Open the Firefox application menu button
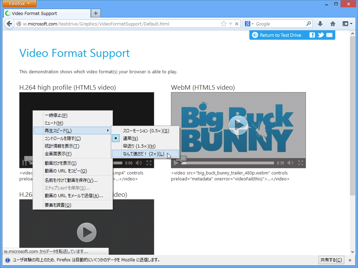This screenshot has height=268, width=358. (x=20, y=3)
